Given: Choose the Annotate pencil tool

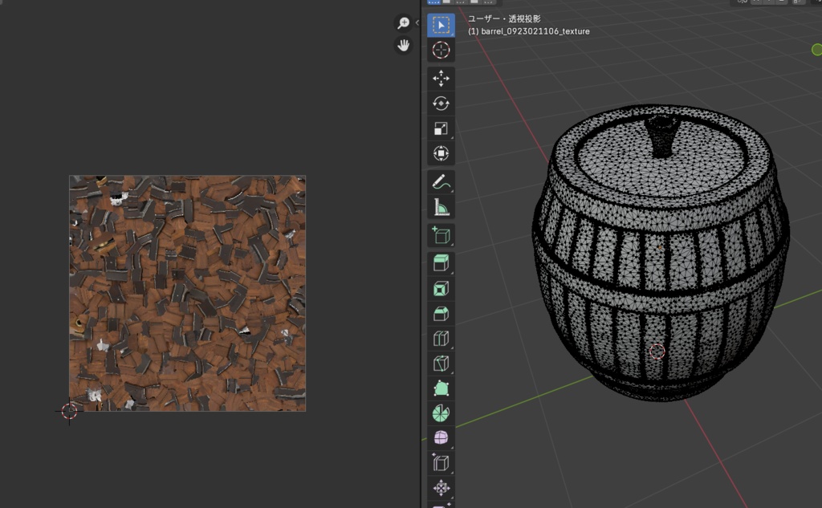Looking at the screenshot, I should pyautogui.click(x=441, y=182).
